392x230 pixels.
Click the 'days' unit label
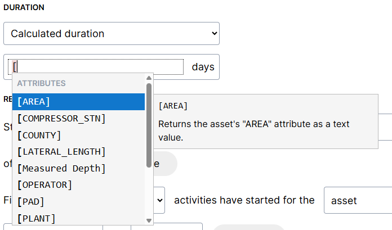pyautogui.click(x=203, y=67)
